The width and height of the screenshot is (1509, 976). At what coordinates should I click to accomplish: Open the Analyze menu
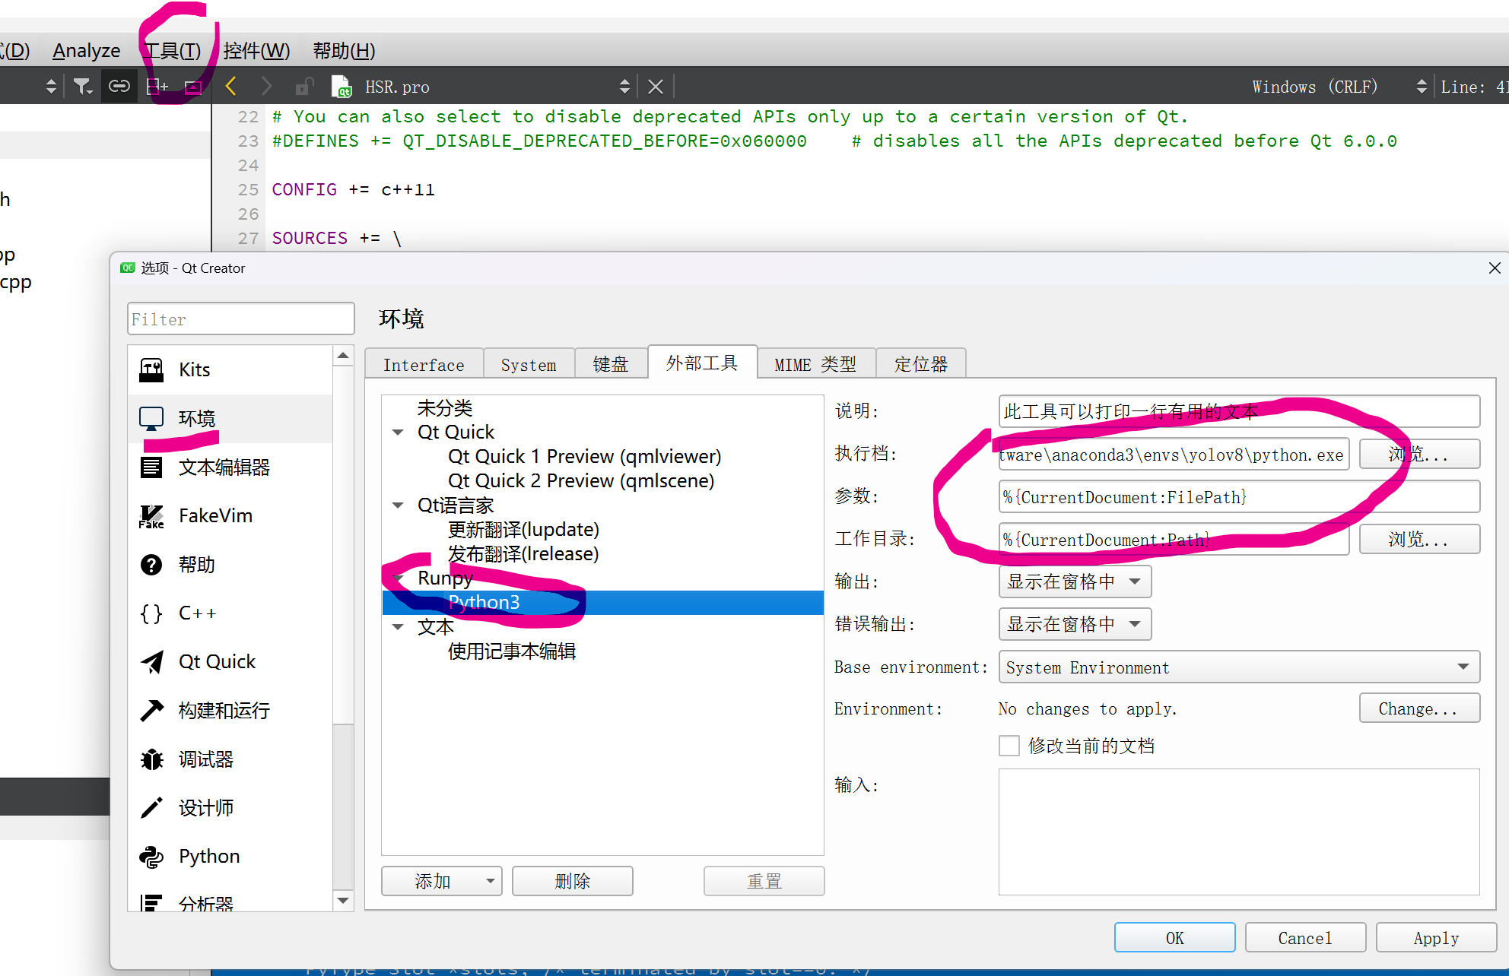point(86,51)
